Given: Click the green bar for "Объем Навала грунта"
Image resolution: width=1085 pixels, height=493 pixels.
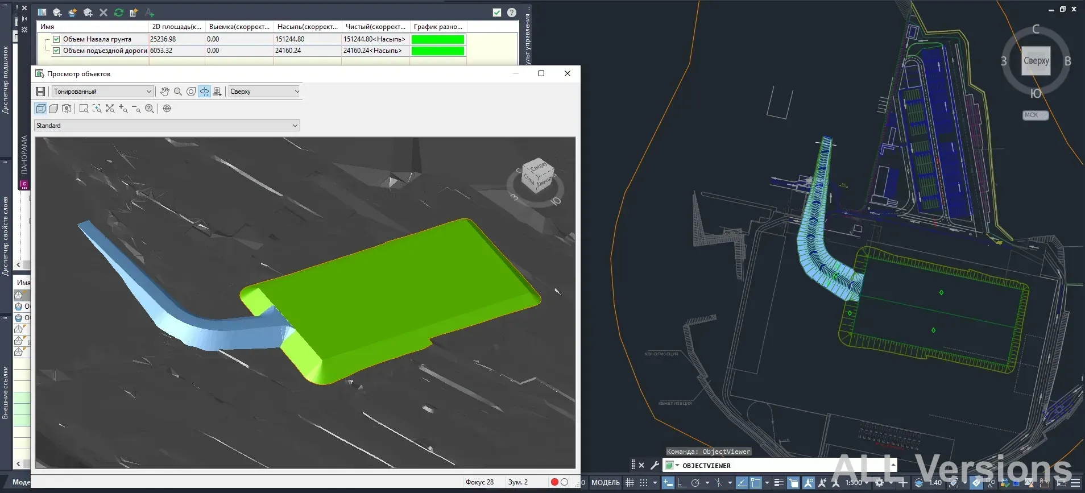Looking at the screenshot, I should tap(438, 39).
